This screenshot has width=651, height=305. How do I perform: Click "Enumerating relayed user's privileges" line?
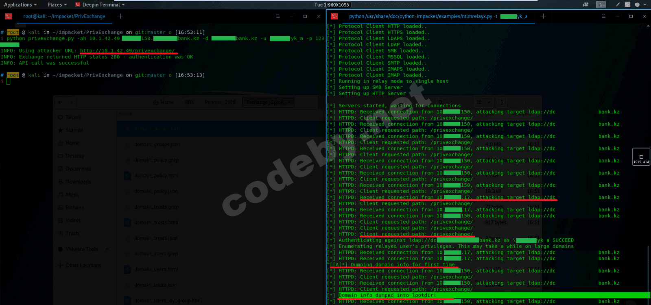(450, 246)
